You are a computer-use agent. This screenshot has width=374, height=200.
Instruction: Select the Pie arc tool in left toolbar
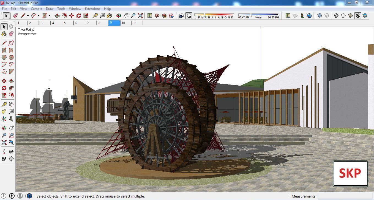[x=11, y=72]
